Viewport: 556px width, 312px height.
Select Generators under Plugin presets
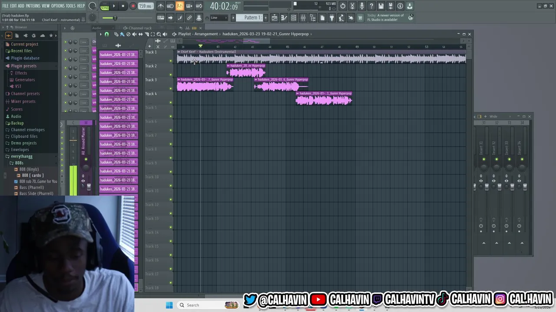(x=25, y=80)
